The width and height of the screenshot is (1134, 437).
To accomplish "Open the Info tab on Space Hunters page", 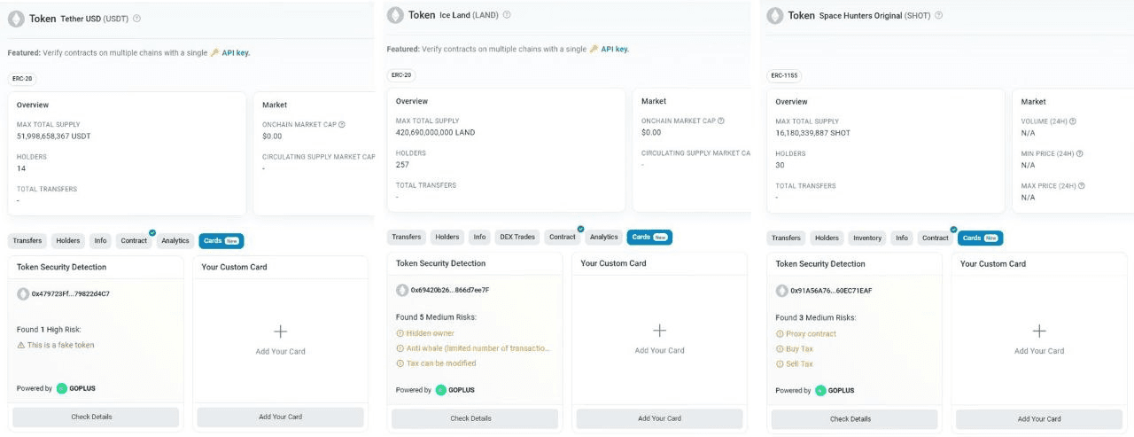I will (902, 238).
